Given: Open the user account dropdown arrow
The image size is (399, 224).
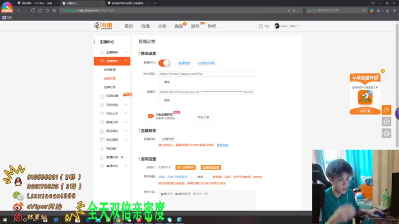Looking at the screenshot, I should tap(298, 26).
